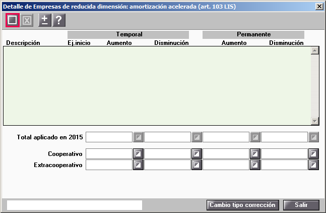Screen dimensions: 326x213
Task: Open detail for Cooperativo Permanente Aumento
Action: click(255, 154)
